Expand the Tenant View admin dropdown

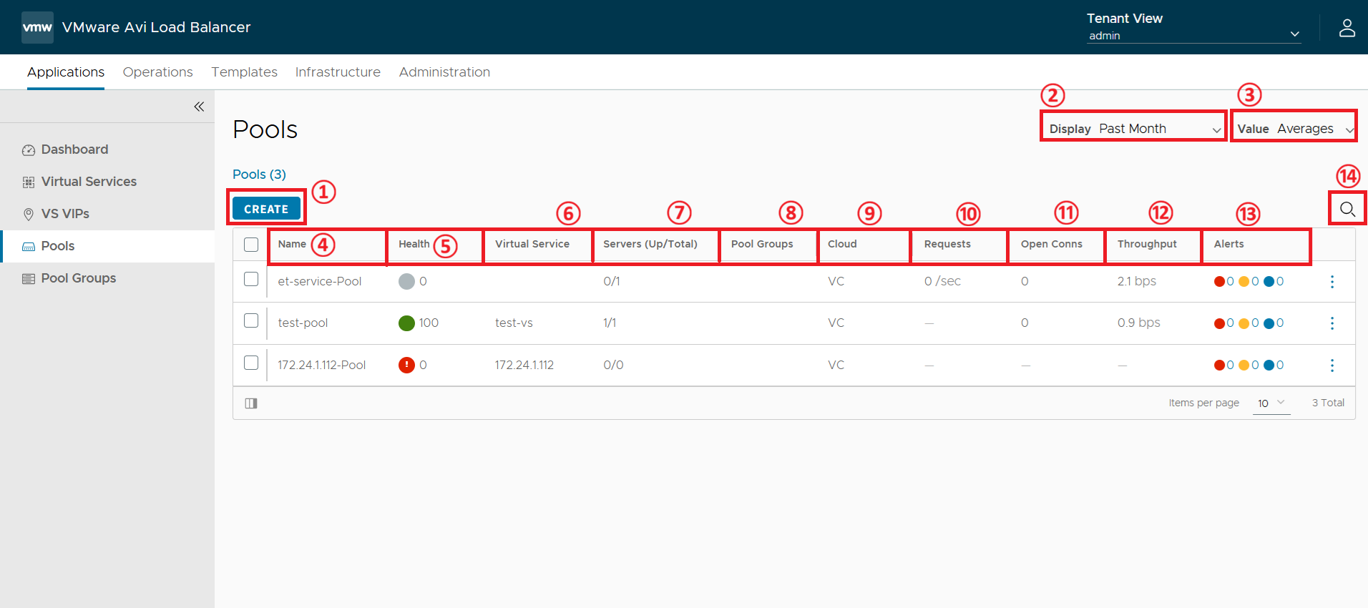[1193, 36]
